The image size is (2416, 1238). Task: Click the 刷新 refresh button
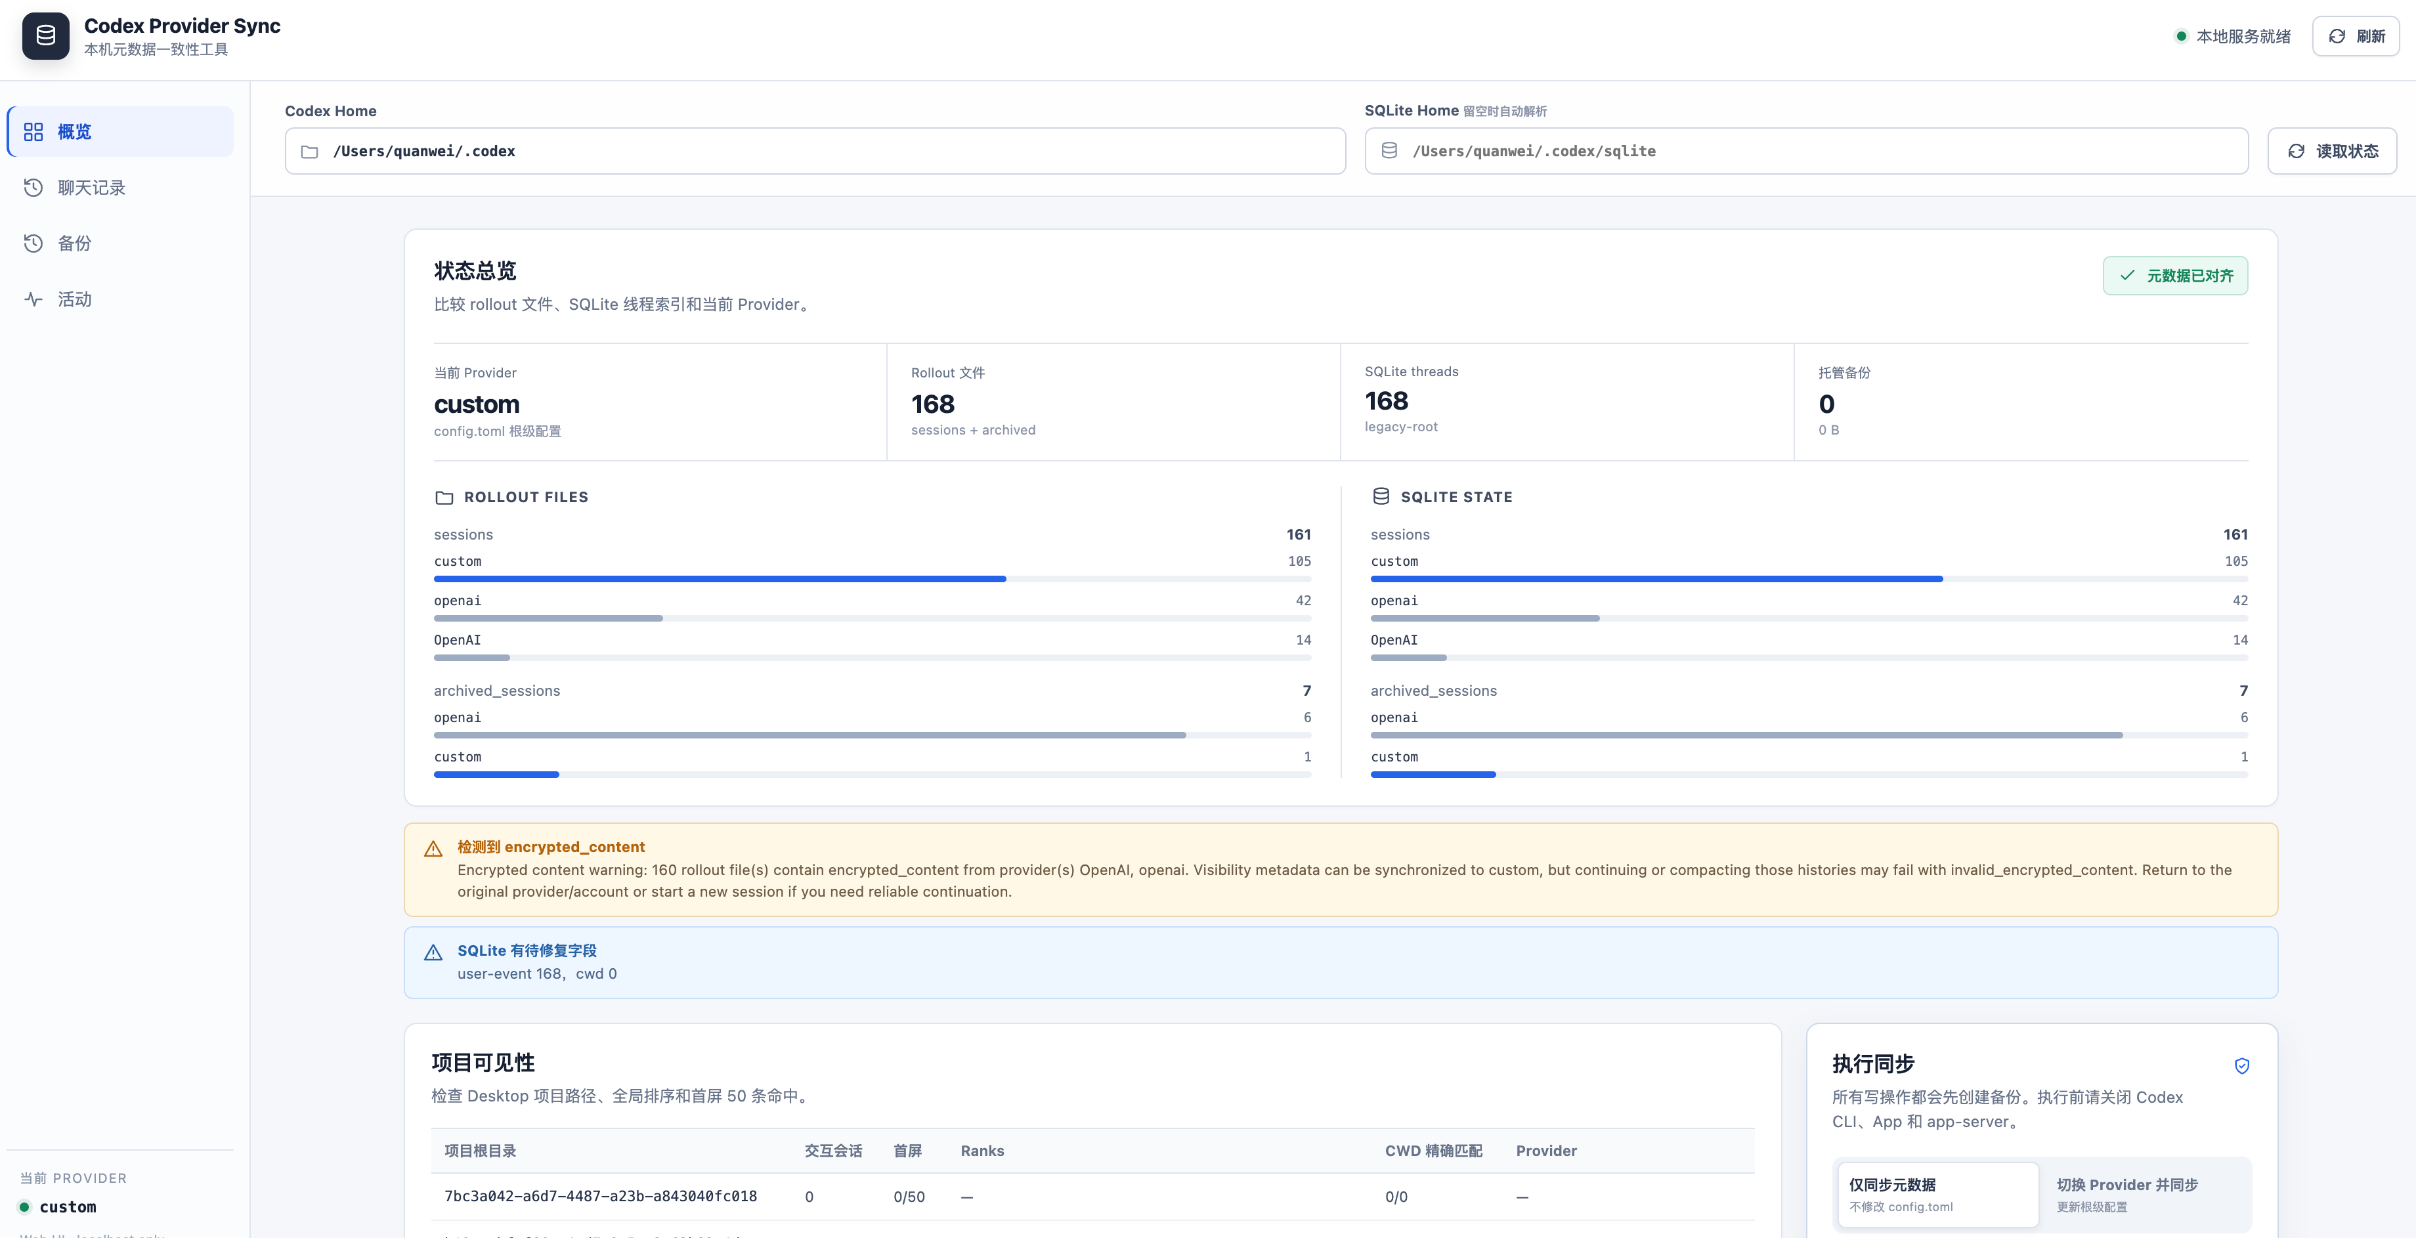(x=2355, y=37)
